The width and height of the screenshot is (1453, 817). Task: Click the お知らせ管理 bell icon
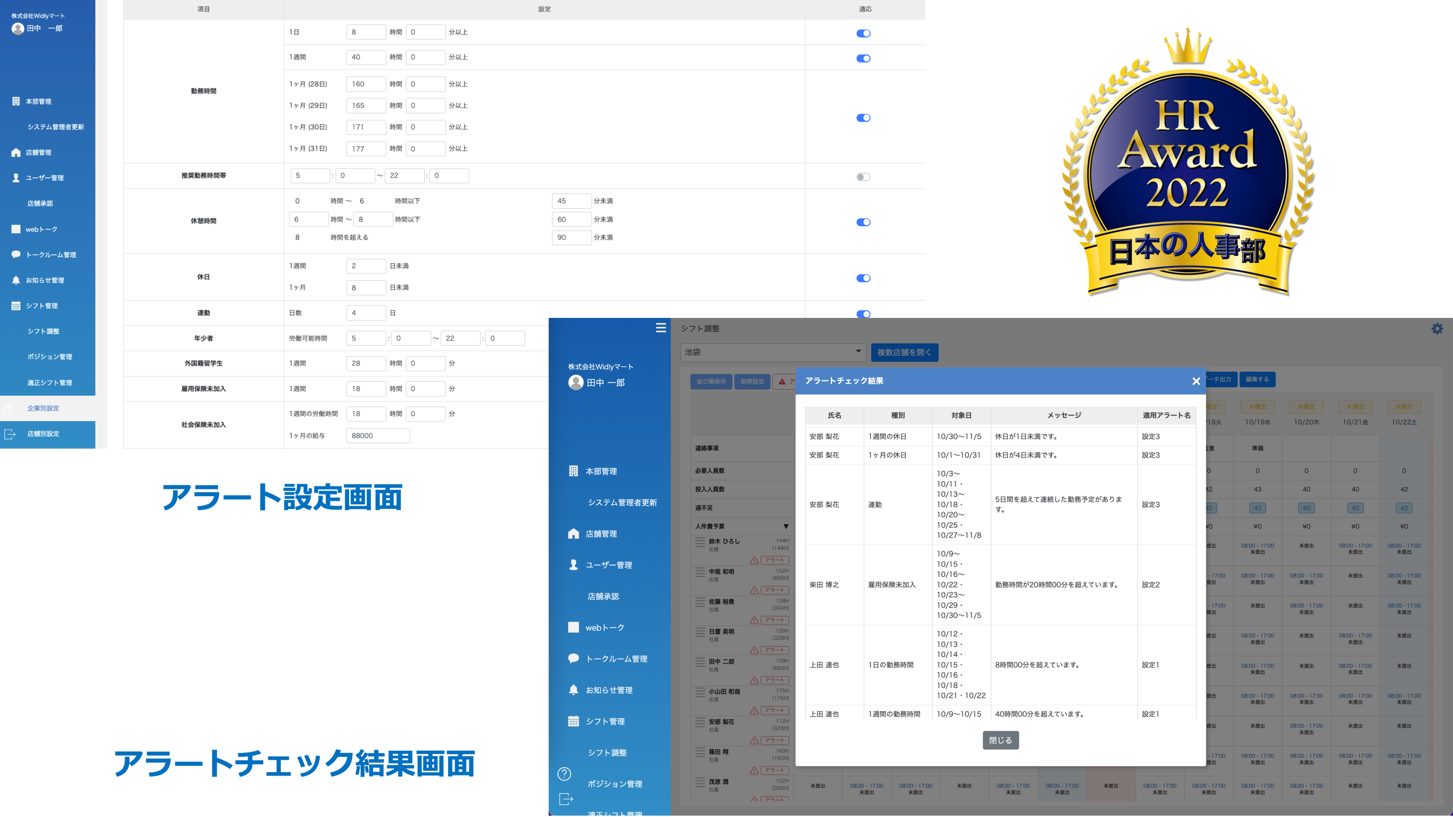coord(573,690)
